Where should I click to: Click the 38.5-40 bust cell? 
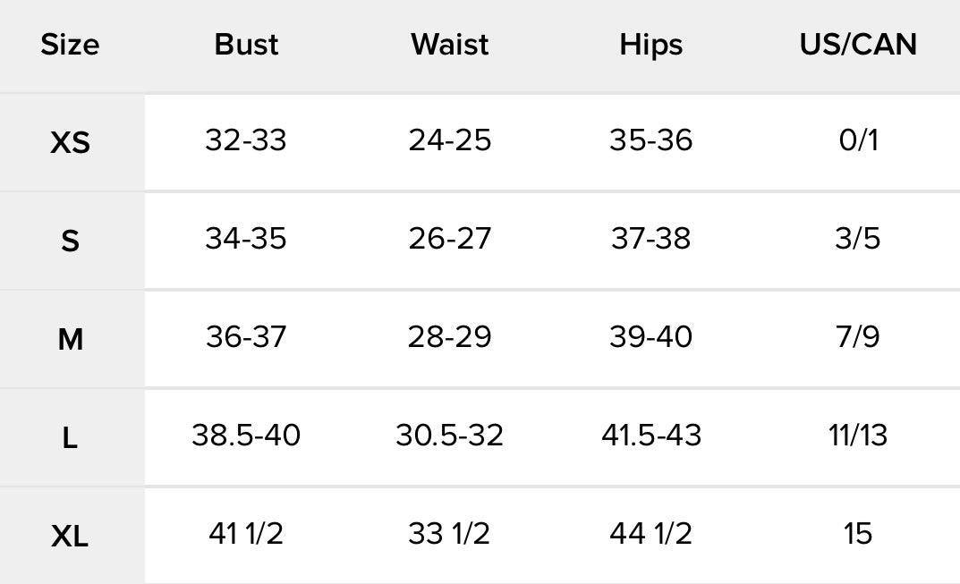pos(246,436)
